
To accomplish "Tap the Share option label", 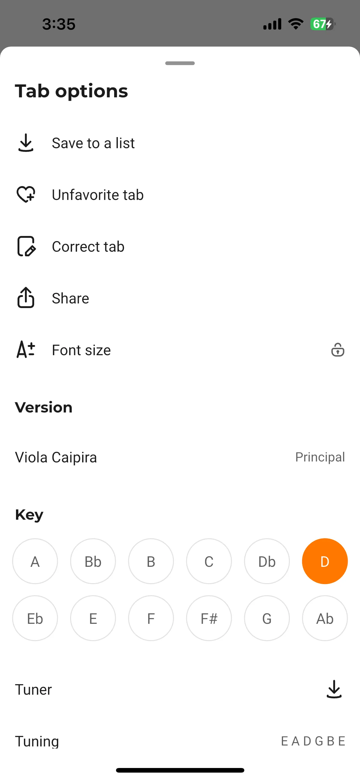I will coord(70,298).
